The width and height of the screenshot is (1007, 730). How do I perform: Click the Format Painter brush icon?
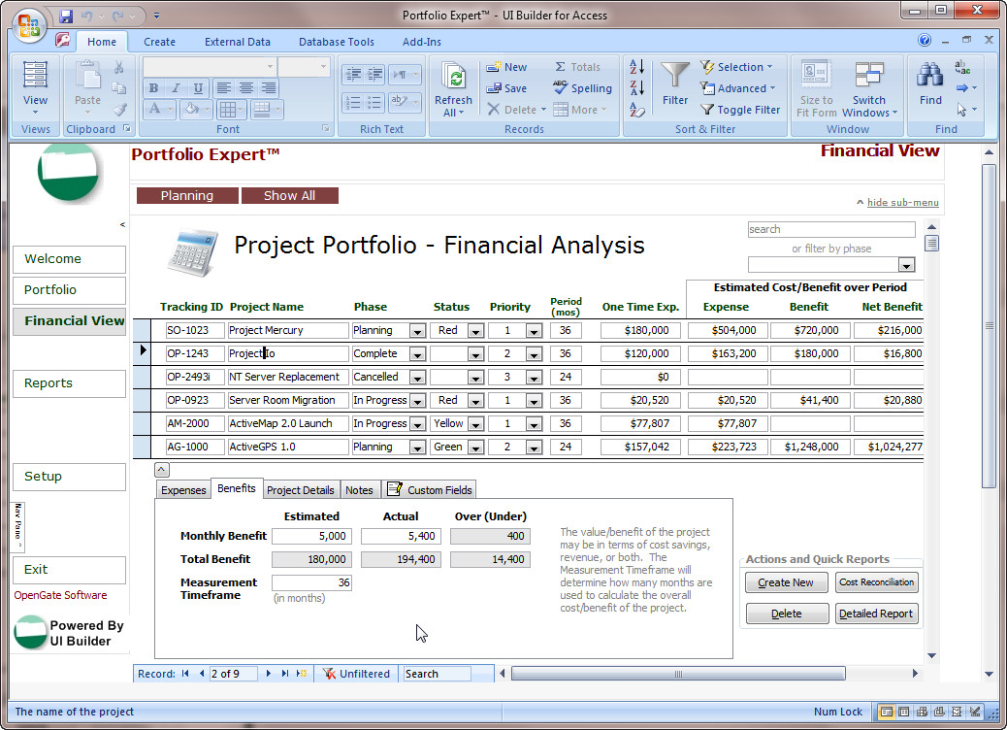click(120, 110)
